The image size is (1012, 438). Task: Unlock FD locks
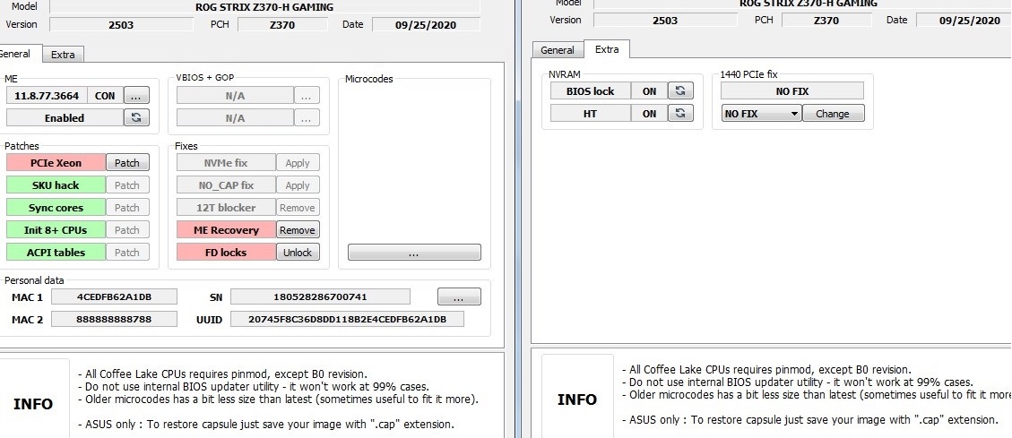point(298,253)
